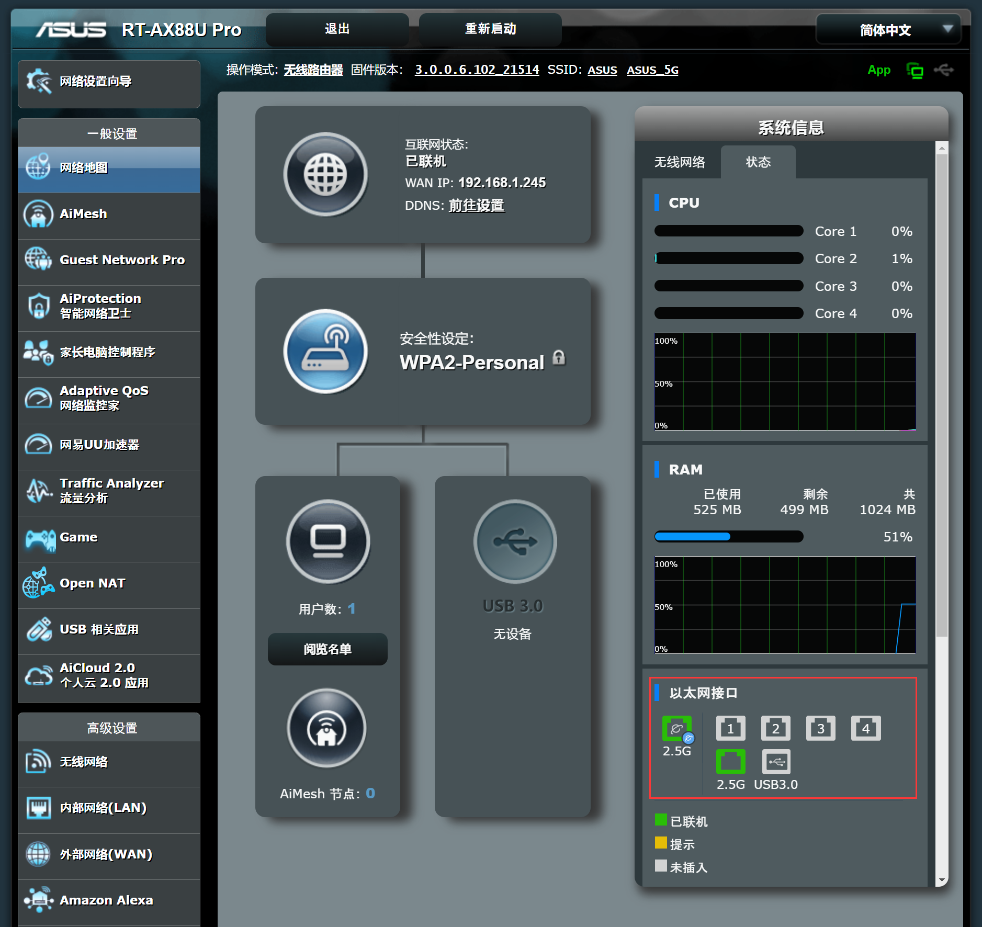
Task: Click the AiMesh node house icon
Action: tap(326, 728)
